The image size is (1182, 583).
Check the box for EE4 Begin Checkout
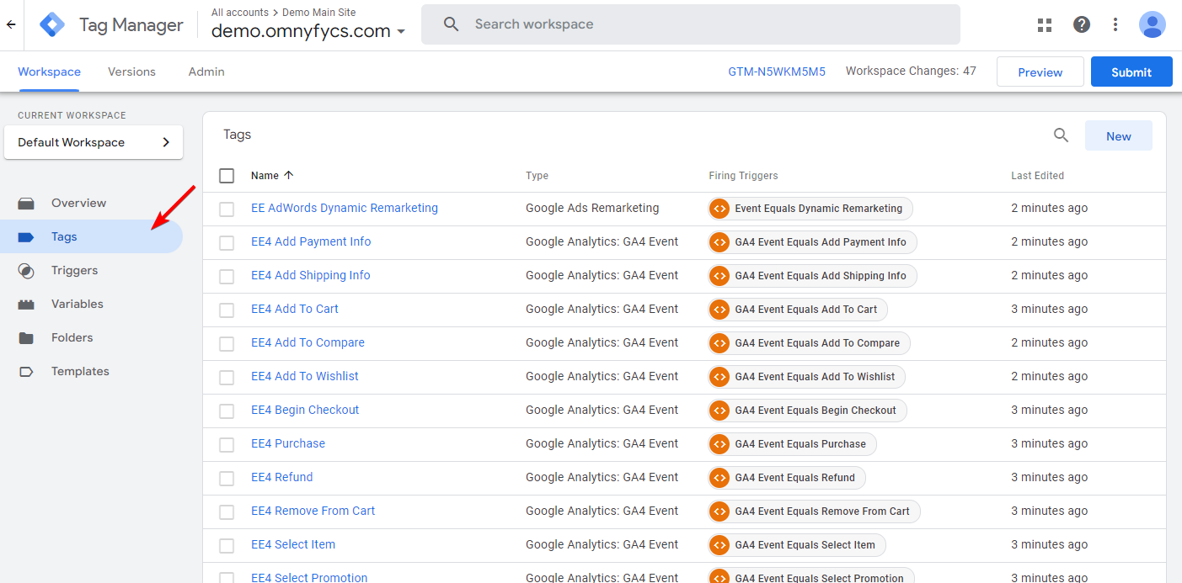click(x=227, y=411)
